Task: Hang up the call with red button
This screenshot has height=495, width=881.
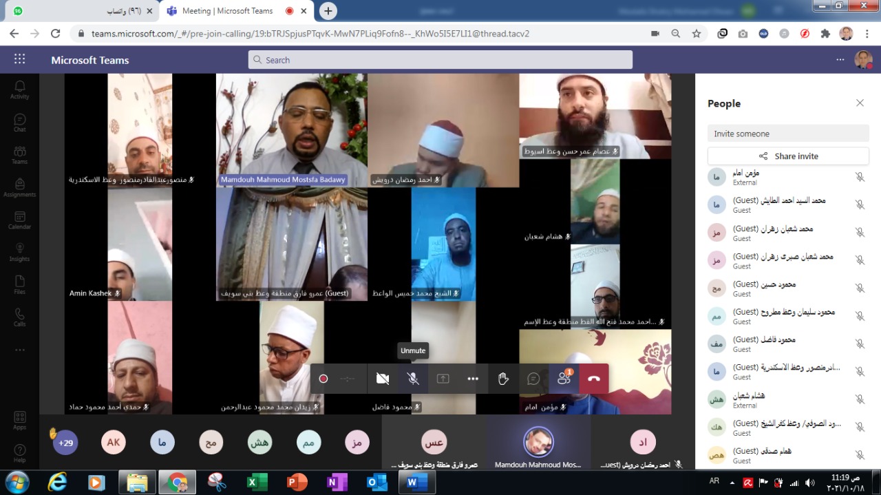Action: 594,379
